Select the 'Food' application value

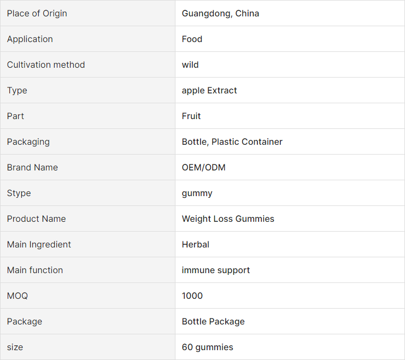point(192,39)
